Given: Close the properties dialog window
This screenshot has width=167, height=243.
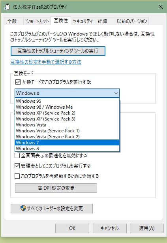Looking at the screenshot, I should [x=161, y=7].
